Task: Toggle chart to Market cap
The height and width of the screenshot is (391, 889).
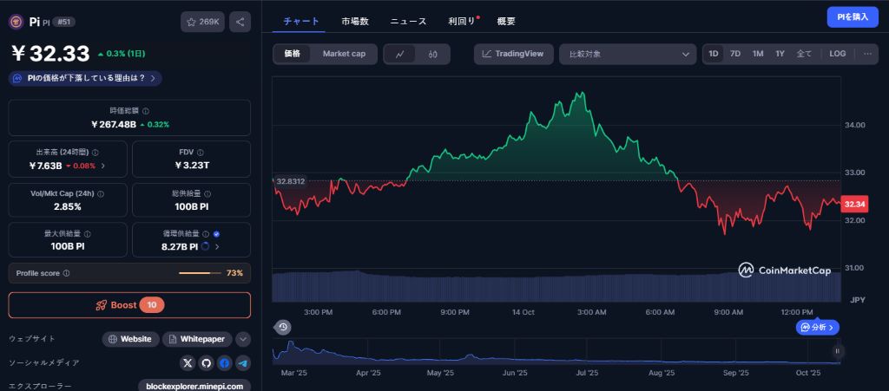Action: (344, 54)
